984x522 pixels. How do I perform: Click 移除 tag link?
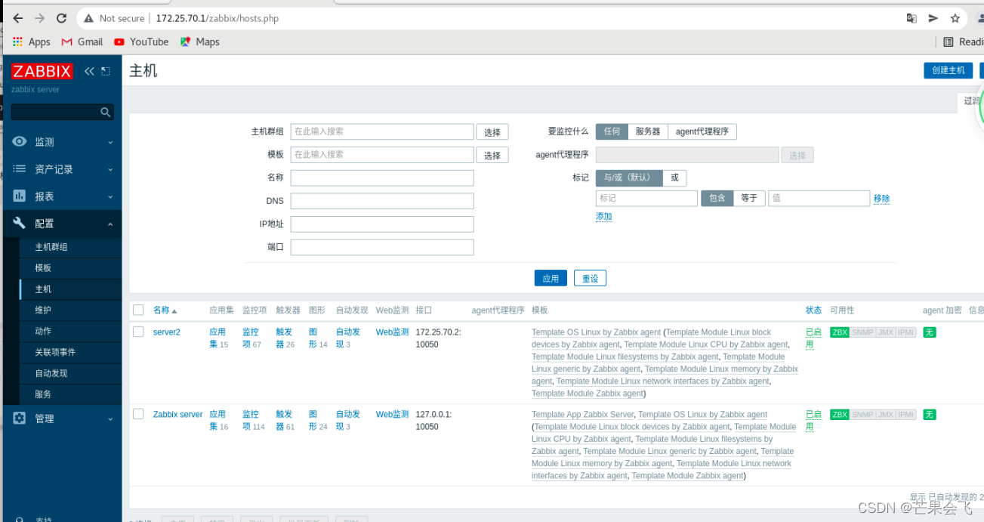pos(881,199)
